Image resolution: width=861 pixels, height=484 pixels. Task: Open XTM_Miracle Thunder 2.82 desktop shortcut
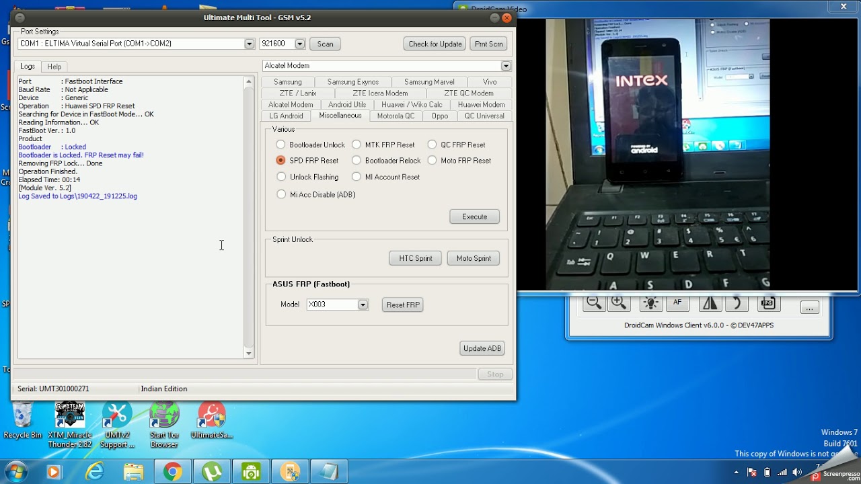[x=69, y=425]
